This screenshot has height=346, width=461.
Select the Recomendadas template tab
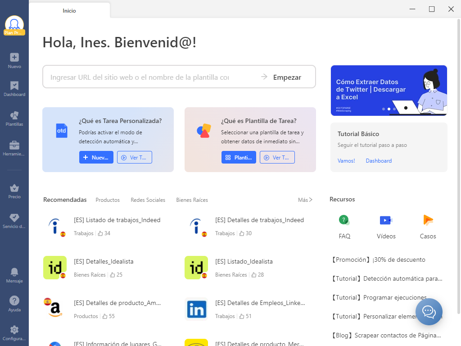[65, 200]
